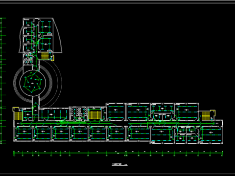Click the green vertical dimension line at the left edge
Screen dimensions: 235x176
tap(1, 81)
